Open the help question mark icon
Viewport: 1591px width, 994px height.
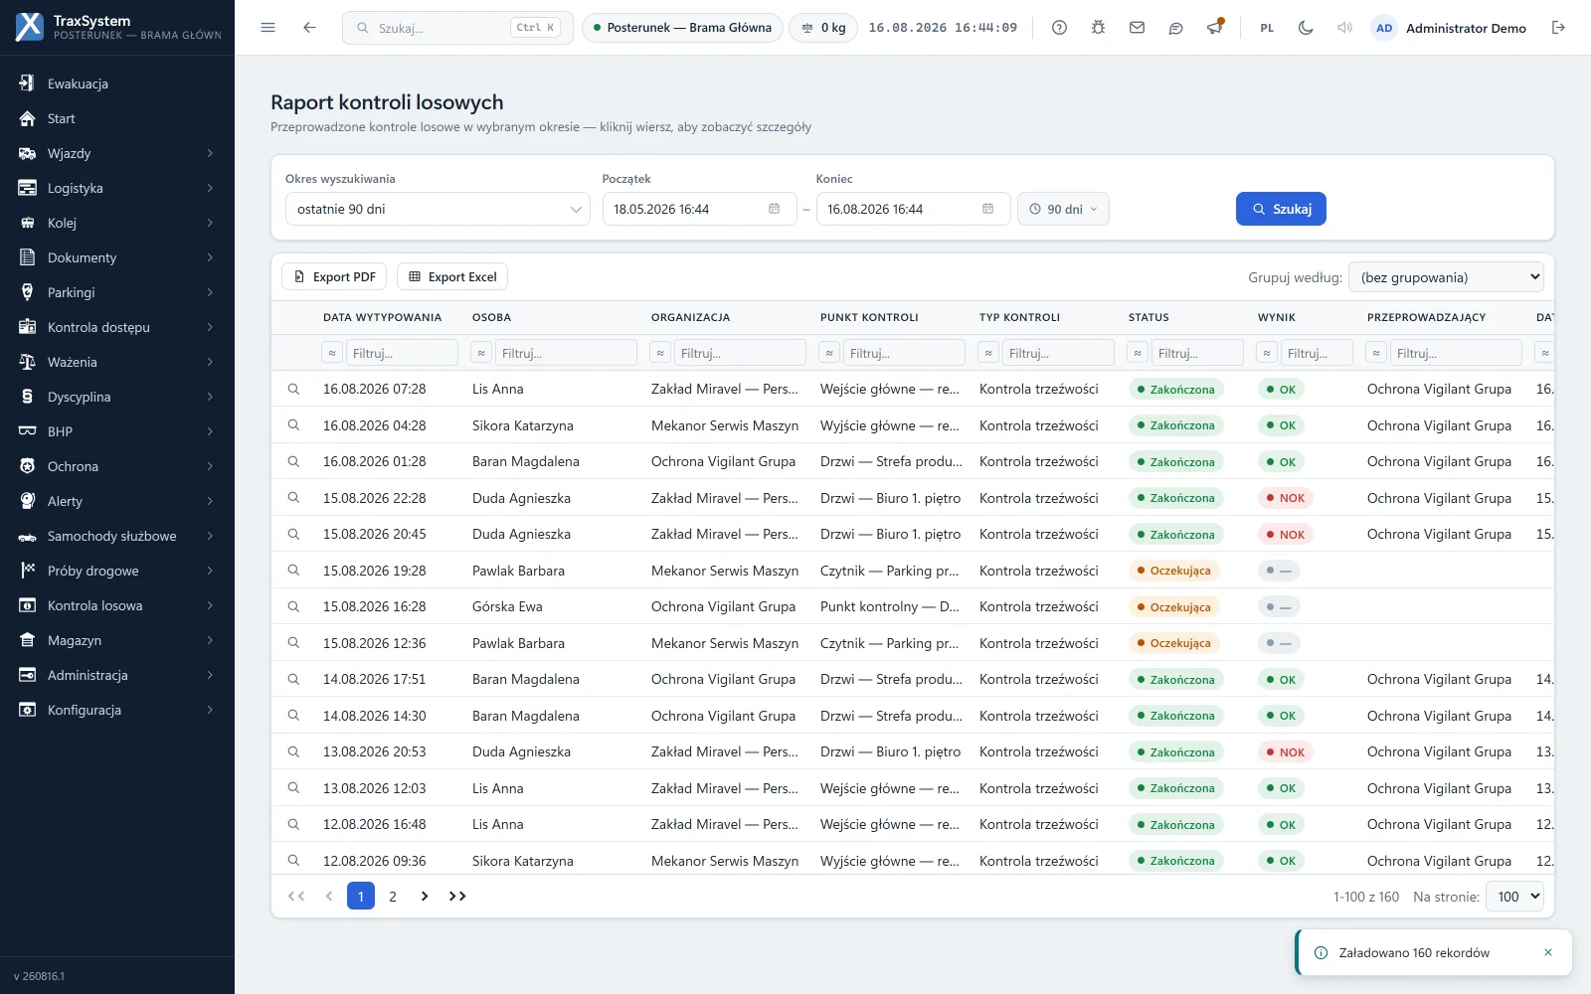1059,28
